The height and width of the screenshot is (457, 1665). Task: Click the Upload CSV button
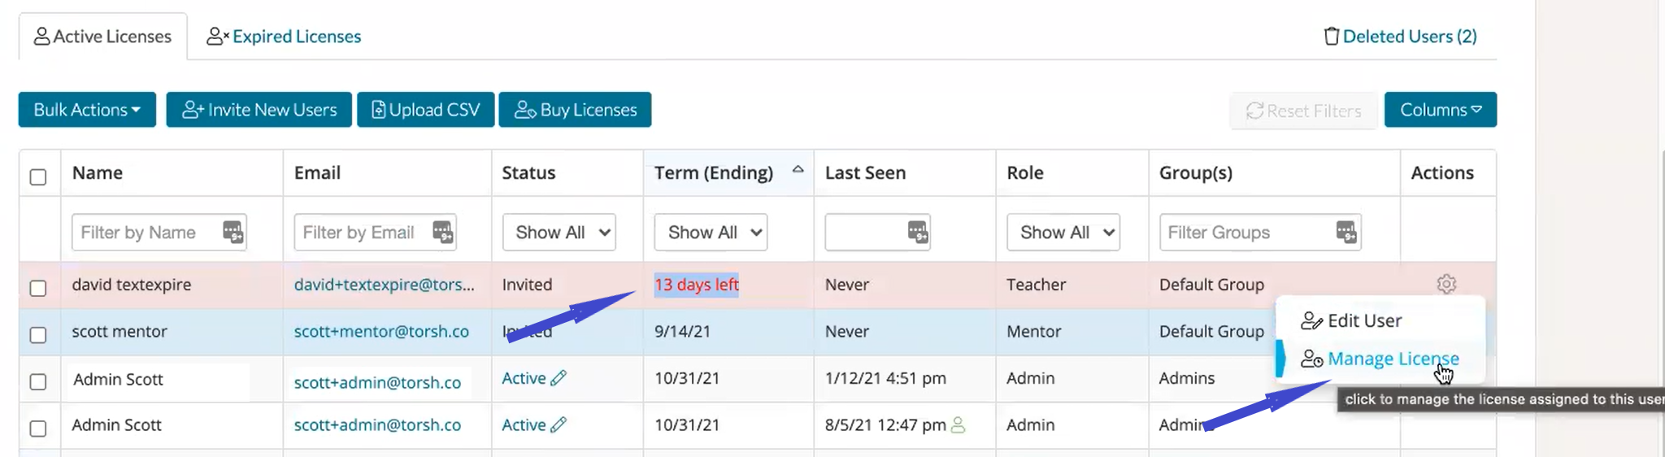[425, 110]
